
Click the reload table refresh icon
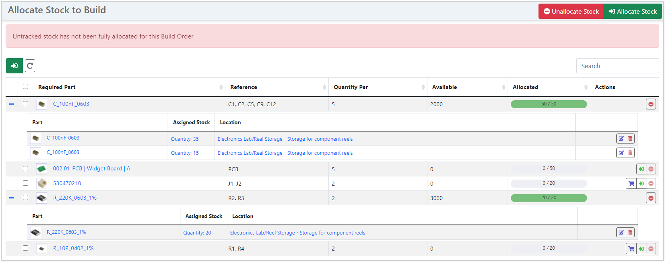coord(30,66)
